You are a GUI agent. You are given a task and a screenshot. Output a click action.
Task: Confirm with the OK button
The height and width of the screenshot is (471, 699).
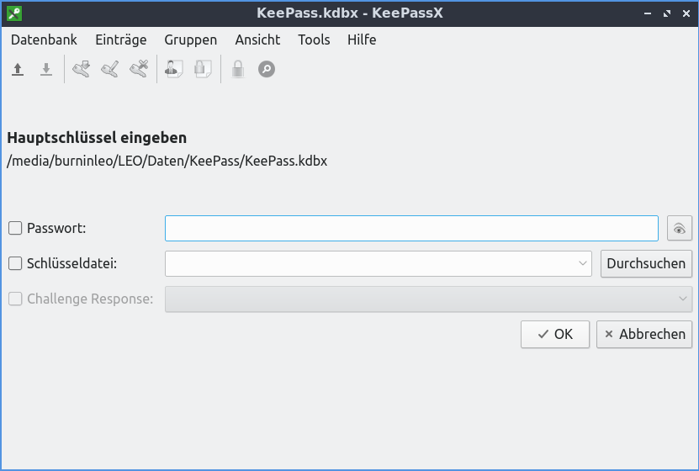point(555,334)
